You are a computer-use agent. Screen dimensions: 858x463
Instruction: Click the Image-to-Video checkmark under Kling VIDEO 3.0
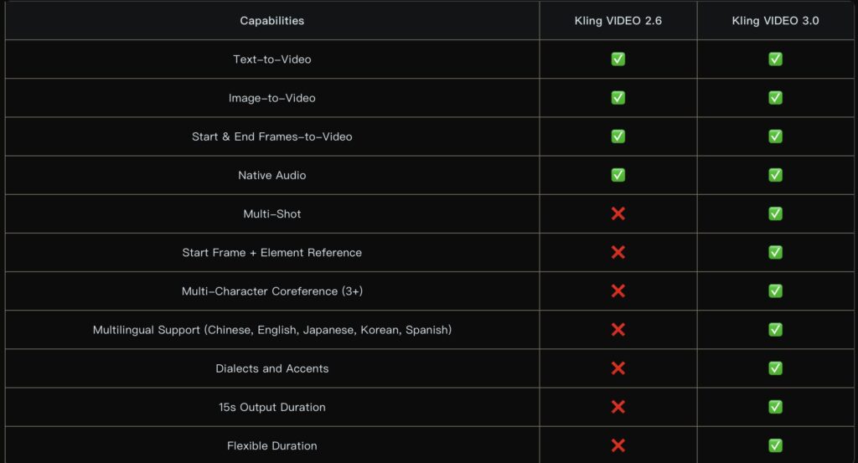775,98
